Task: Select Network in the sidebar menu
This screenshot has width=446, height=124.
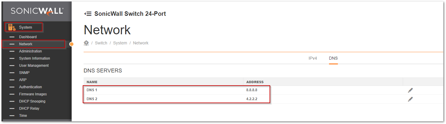Action: point(26,44)
